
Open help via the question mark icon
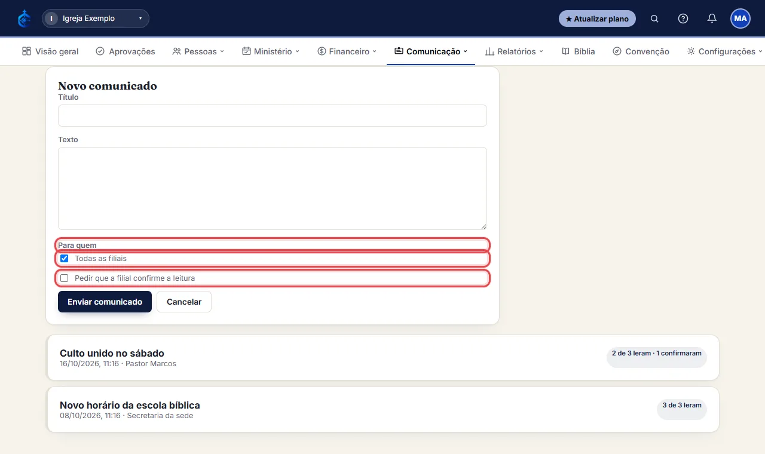pos(683,19)
